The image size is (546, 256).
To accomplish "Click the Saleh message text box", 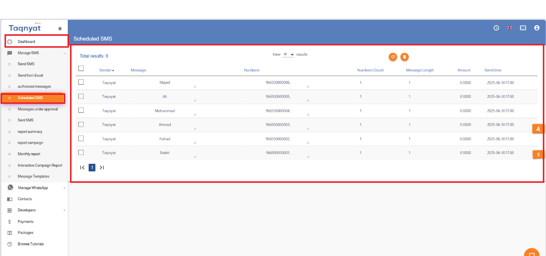I will click(165, 153).
